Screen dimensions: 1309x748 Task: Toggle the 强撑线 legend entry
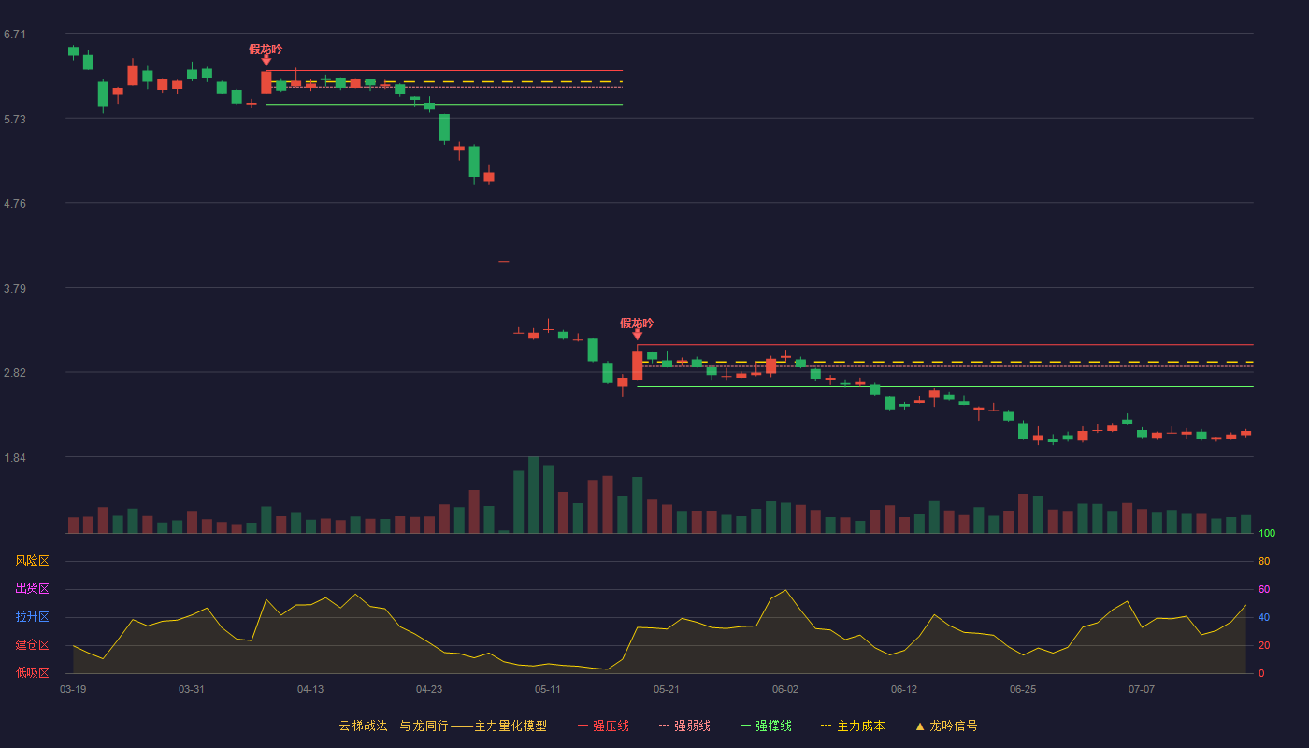tap(766, 726)
